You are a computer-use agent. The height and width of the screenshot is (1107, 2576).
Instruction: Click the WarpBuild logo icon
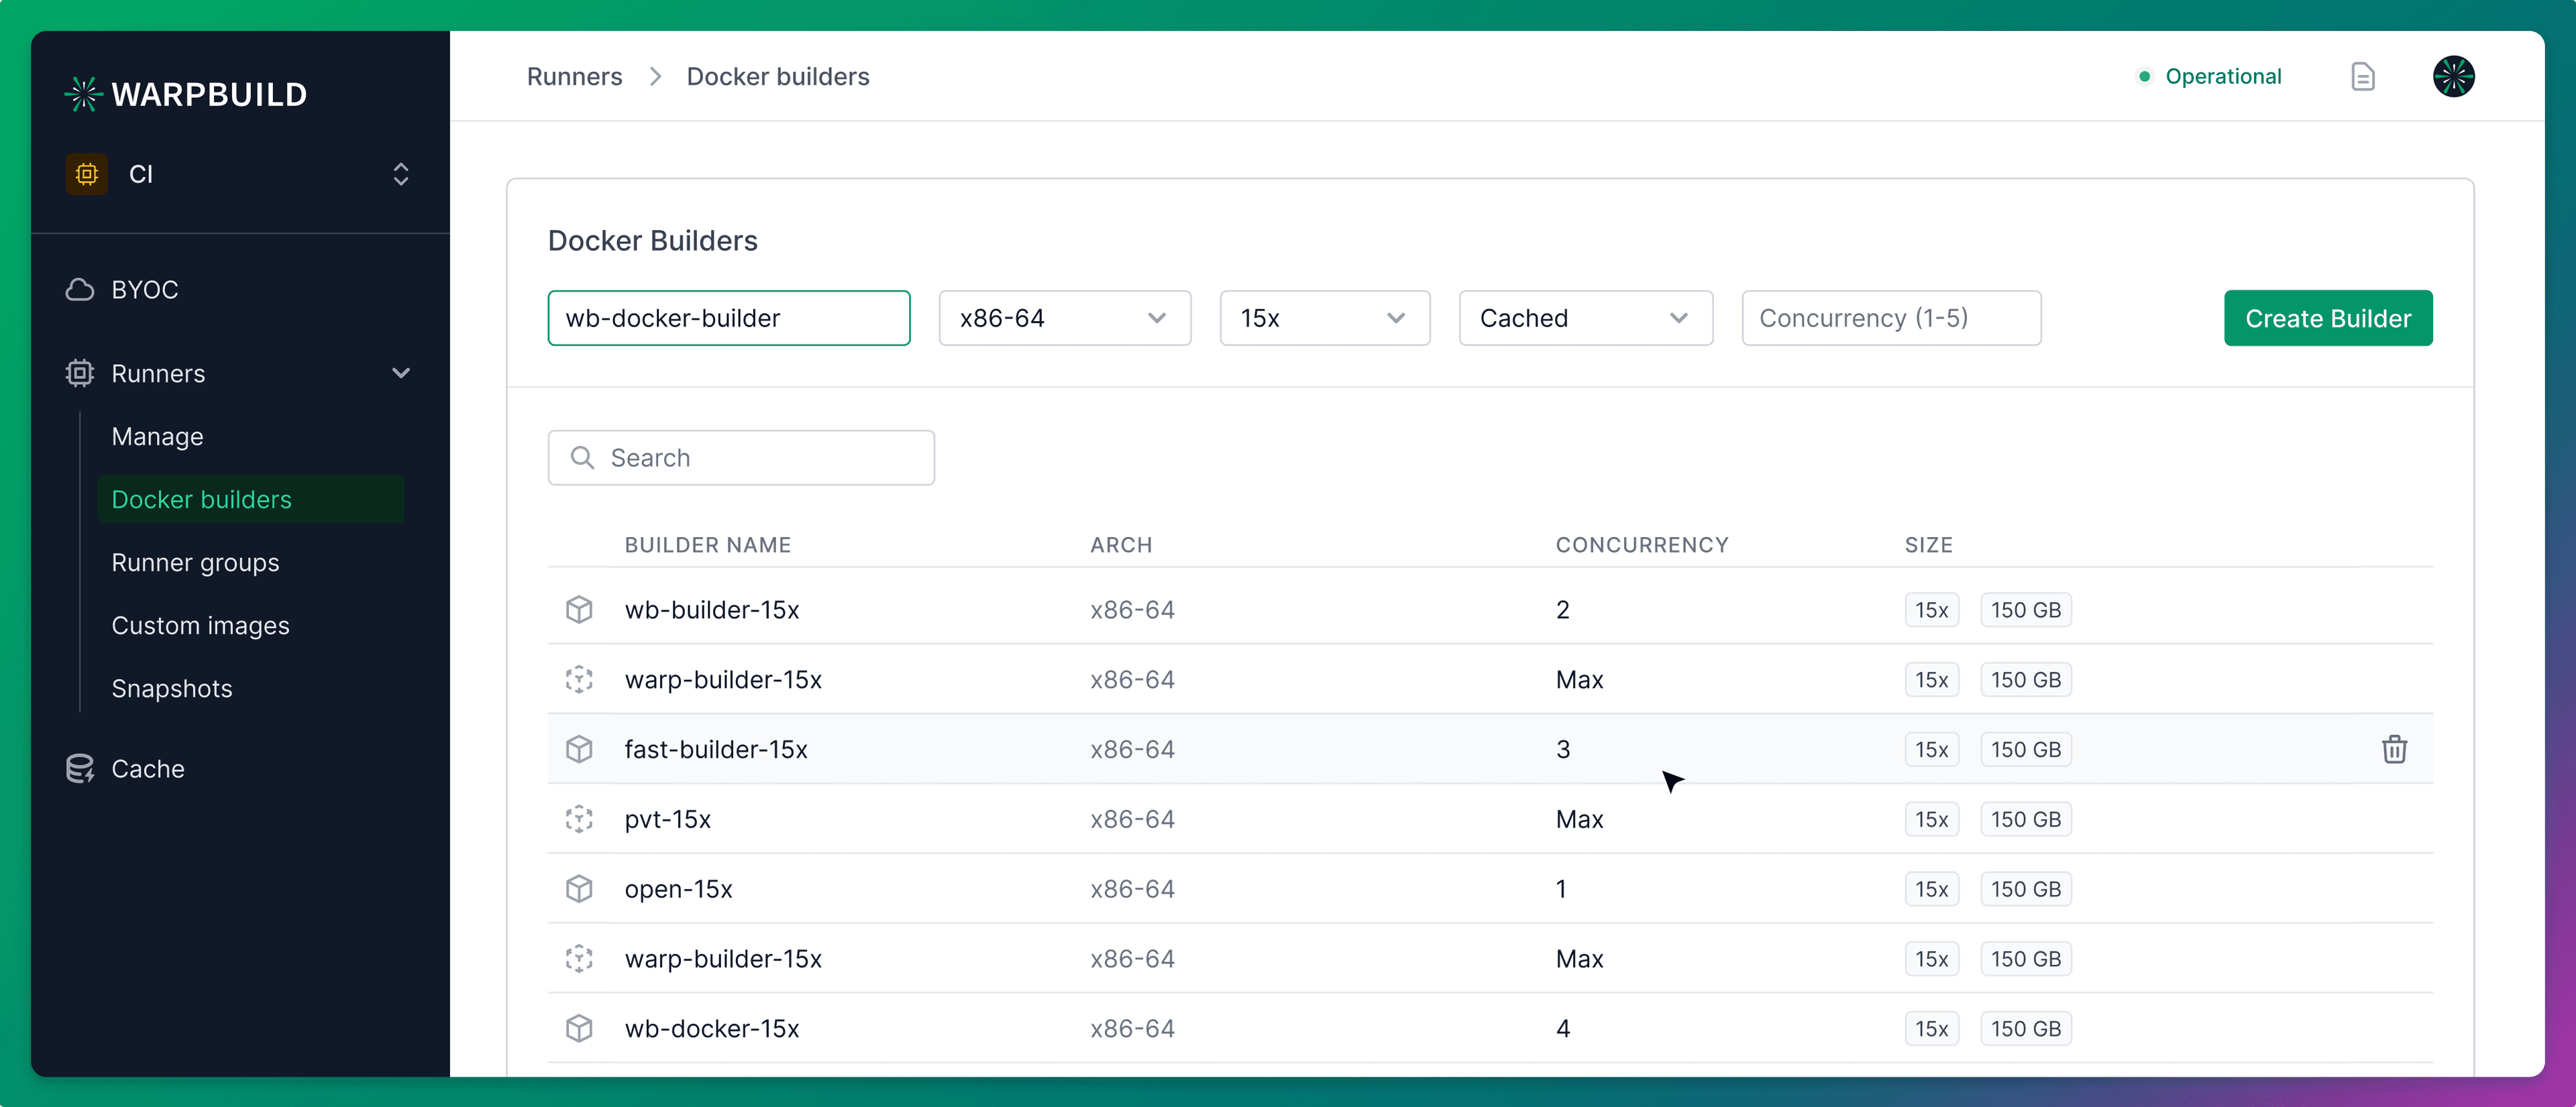[84, 93]
